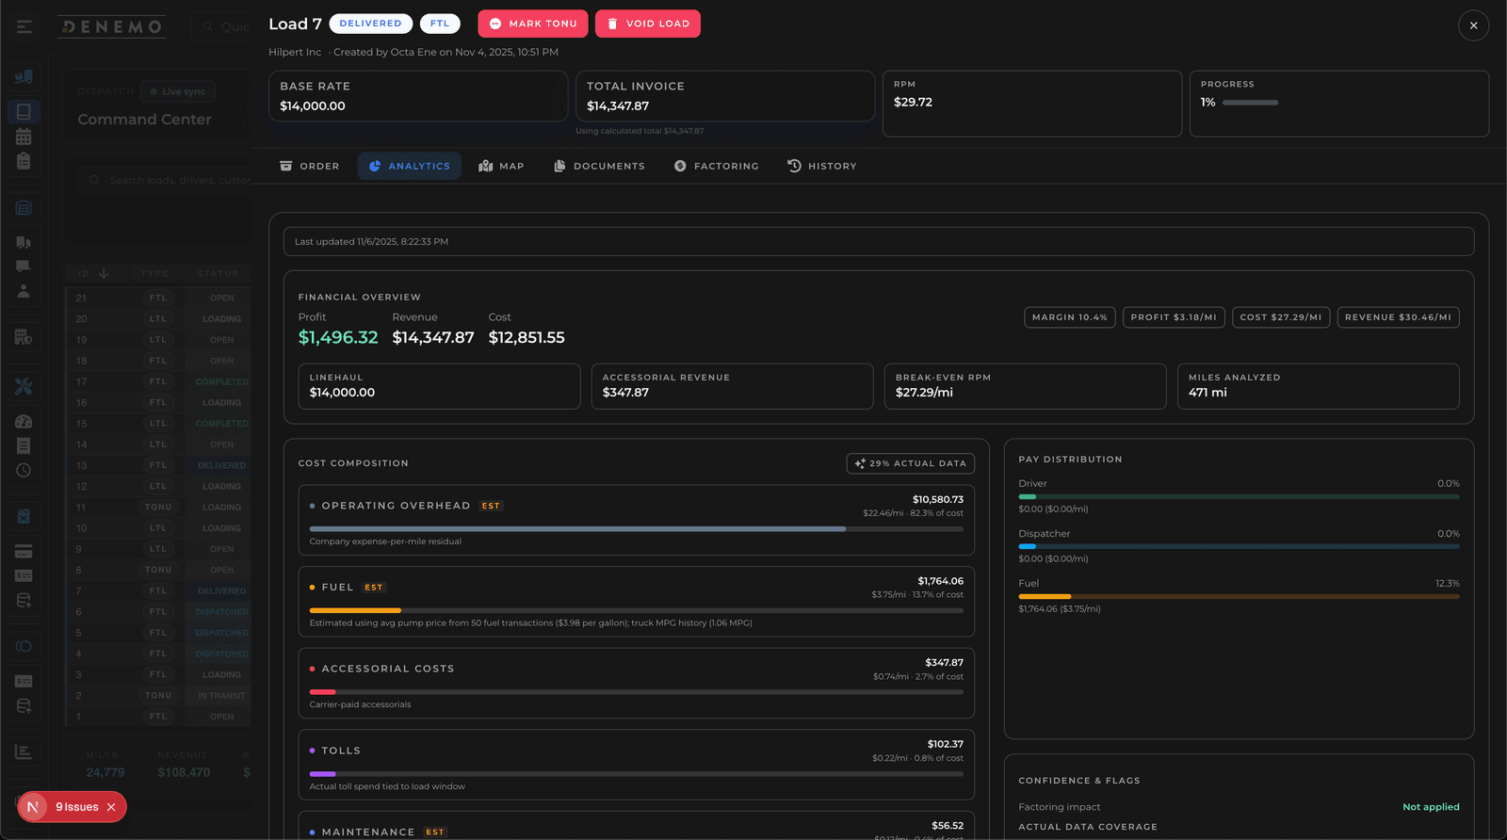Click the Denemo logo

(x=112, y=26)
